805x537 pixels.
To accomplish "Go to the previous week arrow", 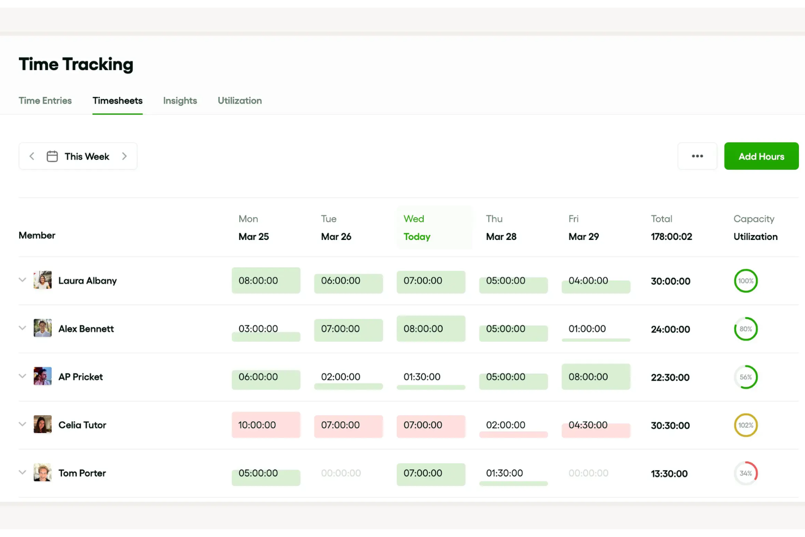I will [32, 156].
